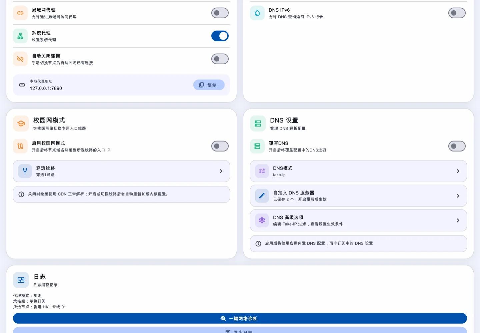Click 已保存 2 个，开启覆写后生效 text
The image size is (480, 333).
point(300,199)
